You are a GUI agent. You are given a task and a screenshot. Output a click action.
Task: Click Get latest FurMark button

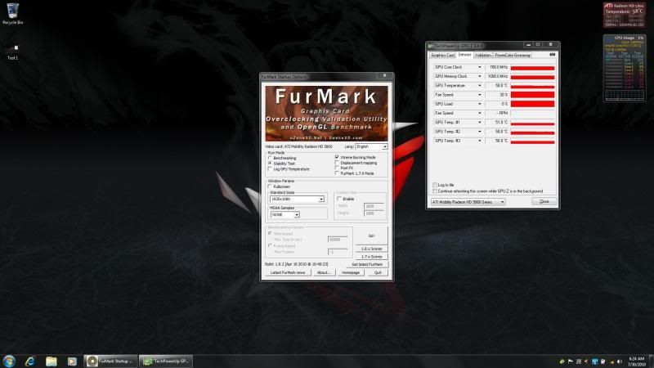(x=367, y=264)
